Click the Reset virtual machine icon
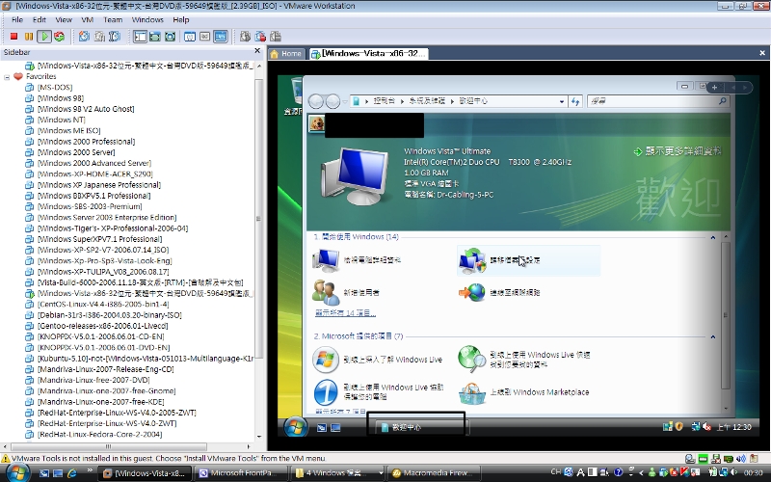The image size is (771, 482). pyautogui.click(x=60, y=37)
